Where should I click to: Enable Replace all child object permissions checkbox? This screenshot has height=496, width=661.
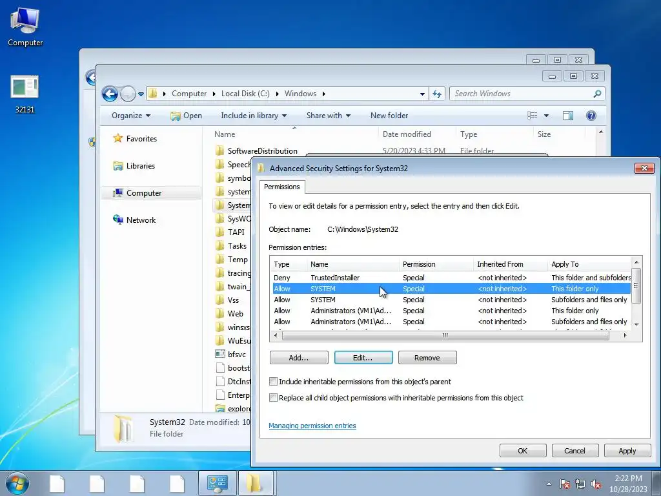coord(273,397)
